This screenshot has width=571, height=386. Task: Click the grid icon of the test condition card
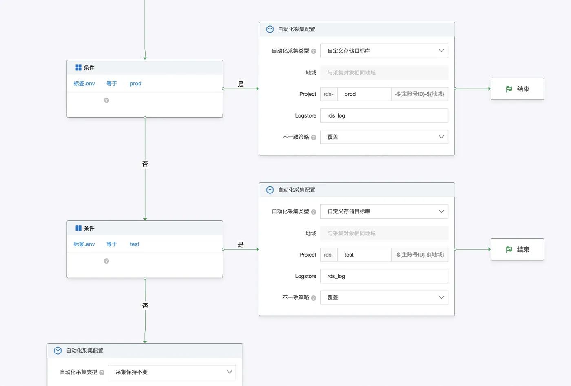pos(78,228)
